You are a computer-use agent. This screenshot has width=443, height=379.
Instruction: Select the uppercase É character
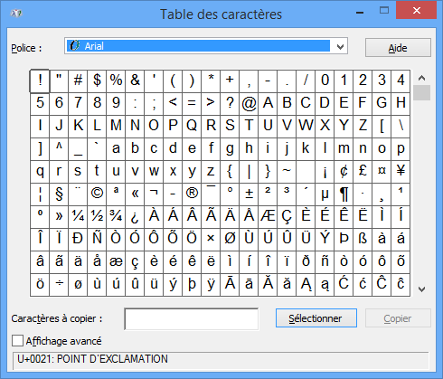coord(325,217)
